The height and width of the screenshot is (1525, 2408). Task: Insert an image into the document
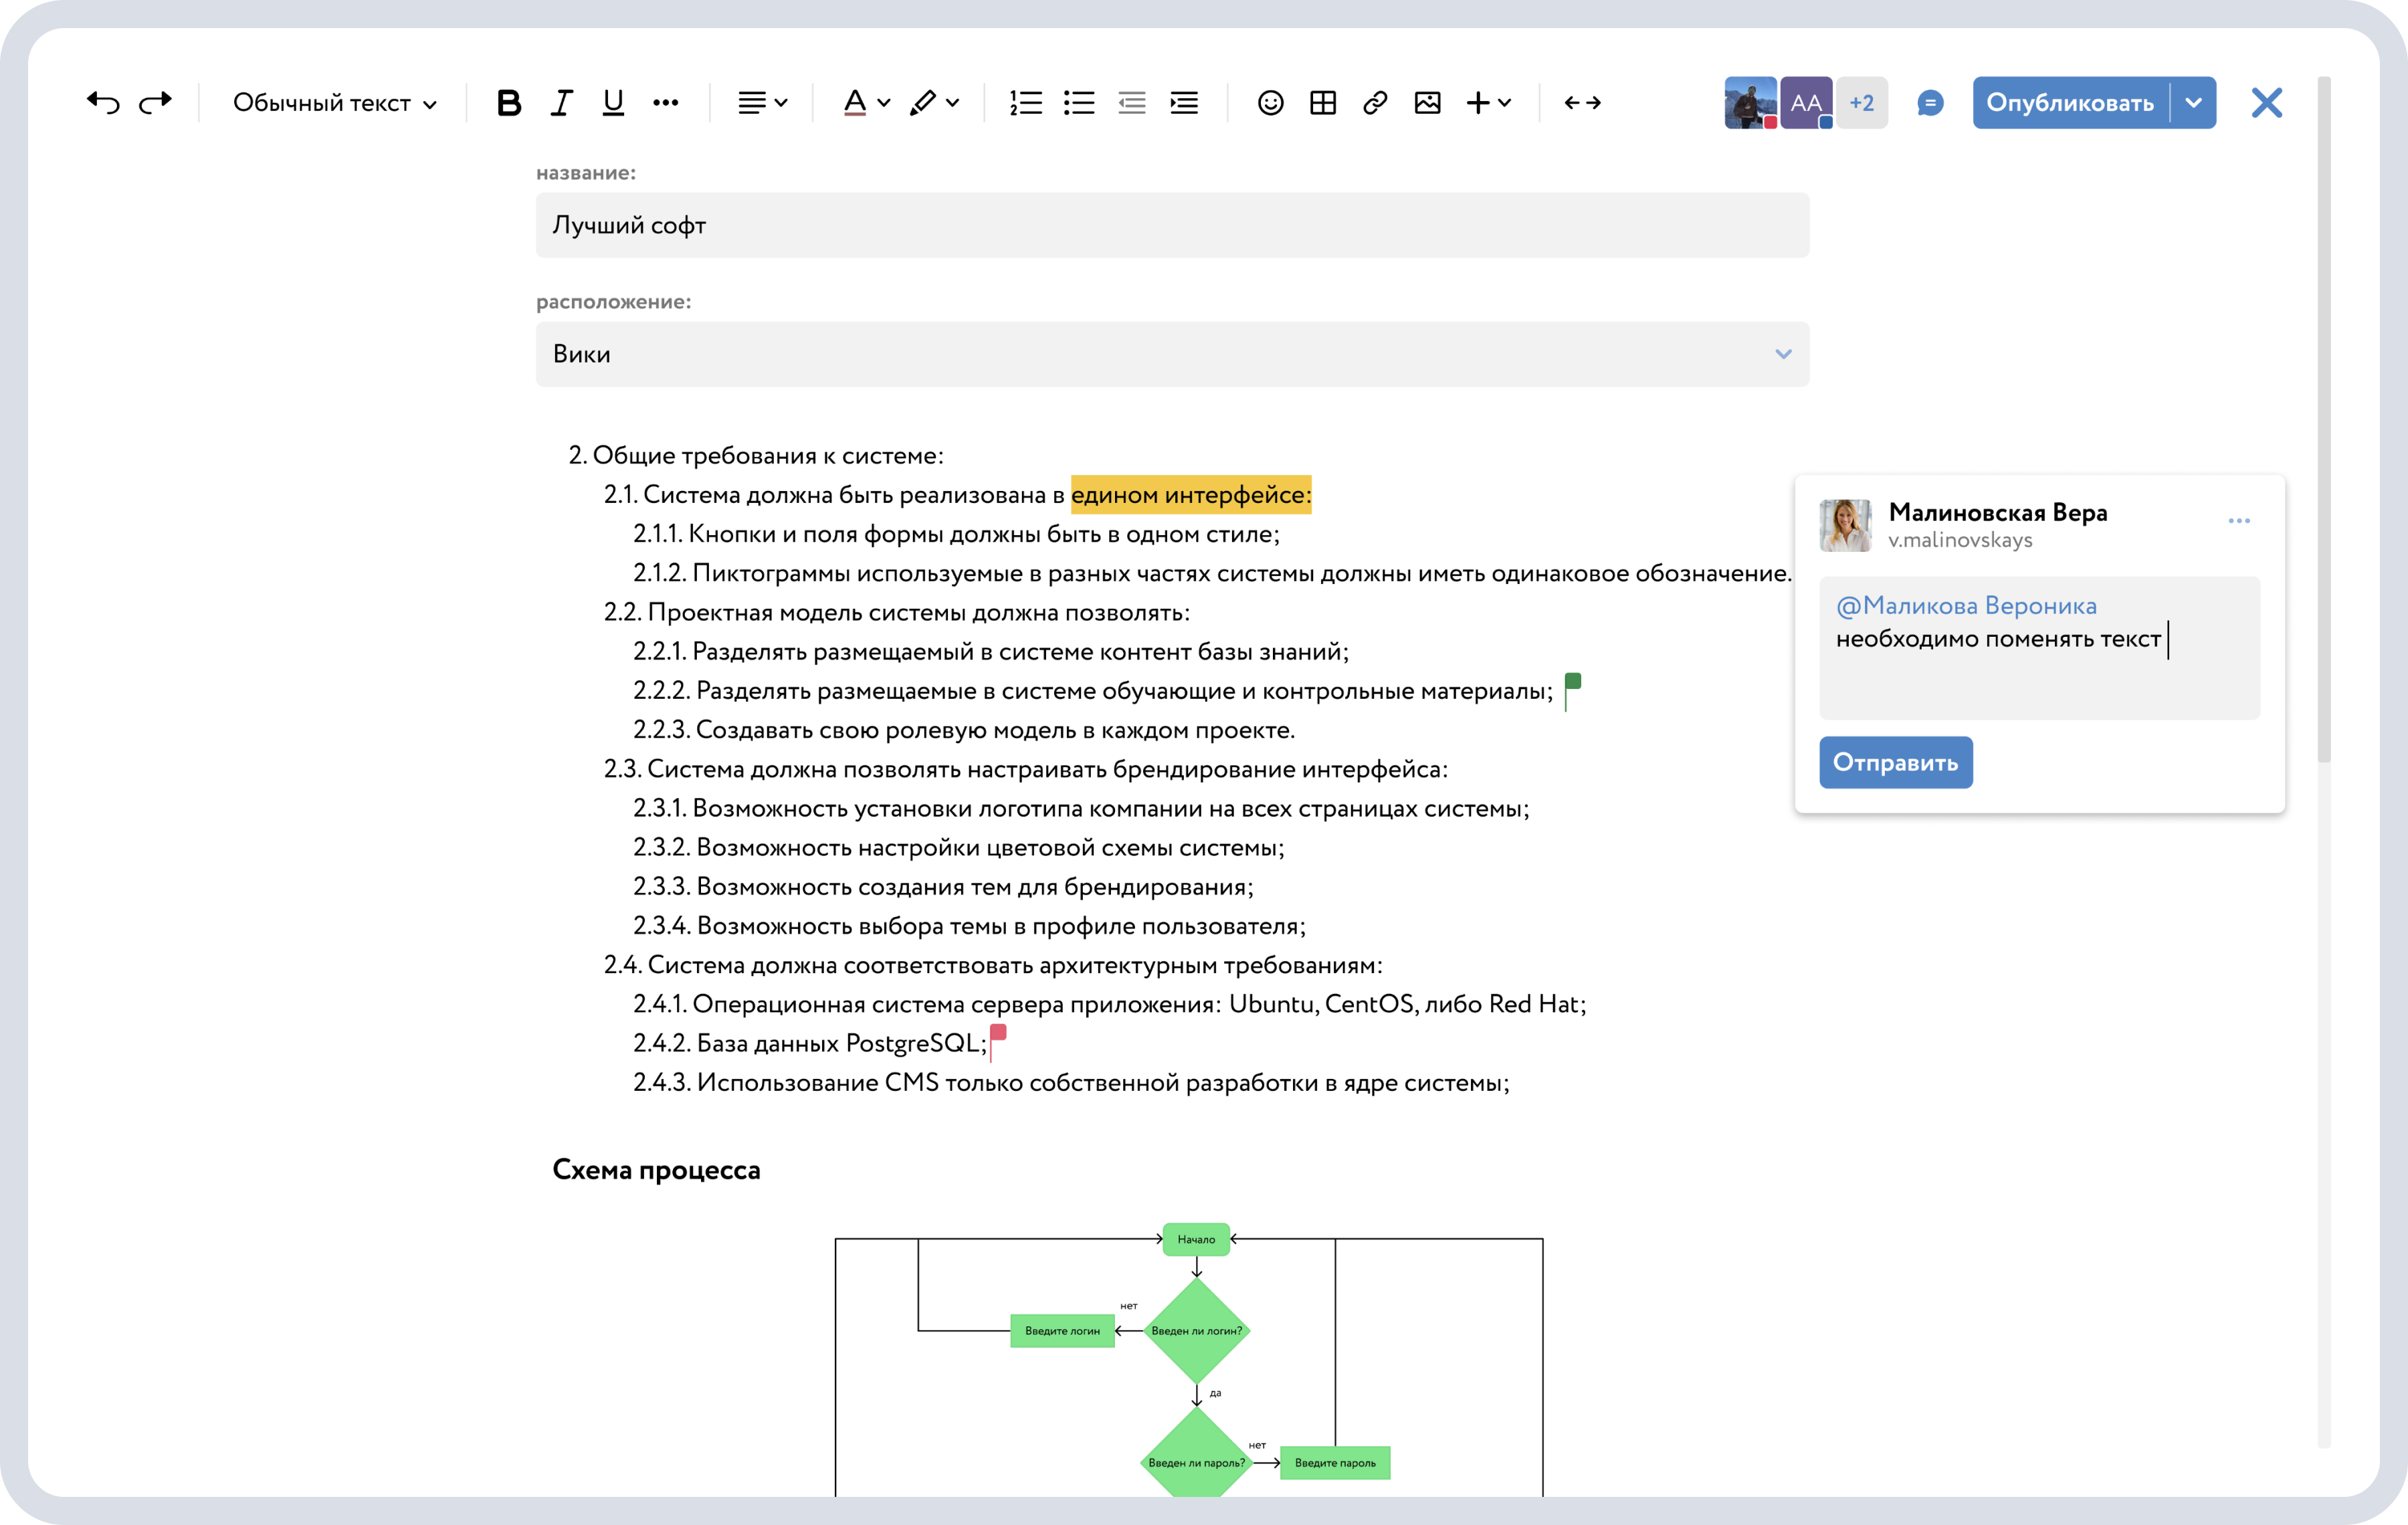pyautogui.click(x=1427, y=102)
